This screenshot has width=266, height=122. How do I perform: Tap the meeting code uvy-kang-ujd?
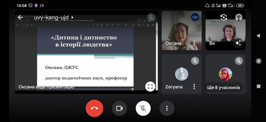coord(51,17)
